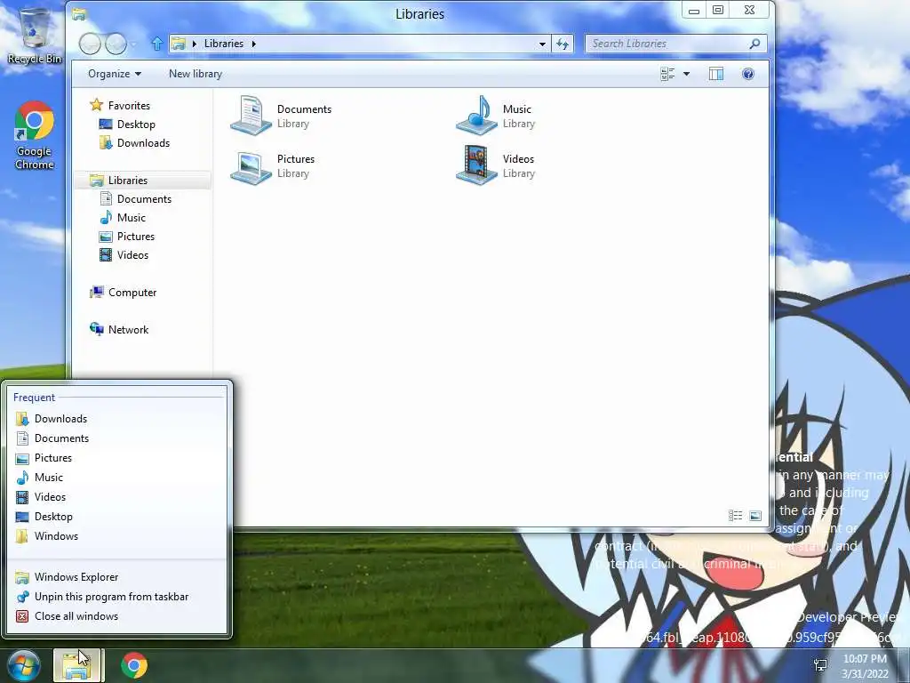Switch to details view at window bottom right
The width and height of the screenshot is (910, 683).
[x=735, y=516]
